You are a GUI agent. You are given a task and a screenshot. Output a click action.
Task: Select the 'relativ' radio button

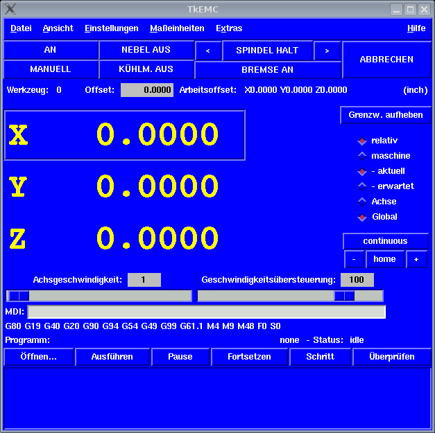(362, 141)
